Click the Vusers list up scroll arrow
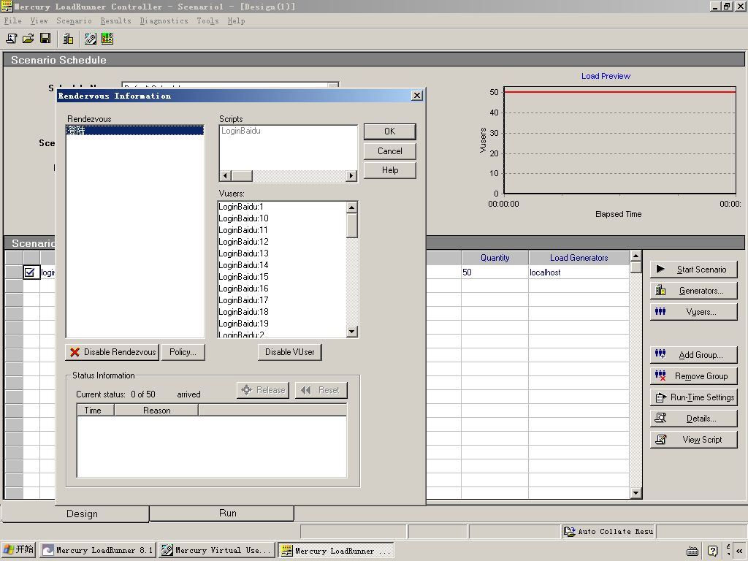 [x=352, y=207]
